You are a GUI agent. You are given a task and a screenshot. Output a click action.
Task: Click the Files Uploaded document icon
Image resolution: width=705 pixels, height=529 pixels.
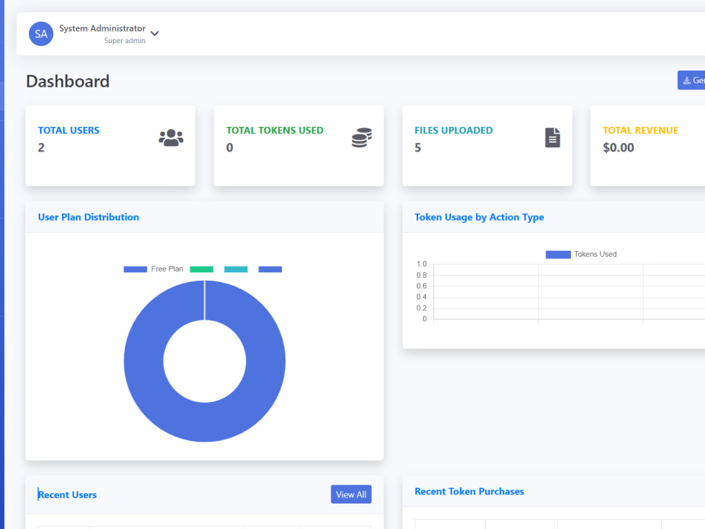coord(553,138)
